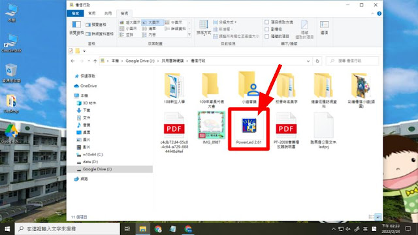418x235 pixels.
Task: Select the blank .ledprj project file
Action: (323, 130)
